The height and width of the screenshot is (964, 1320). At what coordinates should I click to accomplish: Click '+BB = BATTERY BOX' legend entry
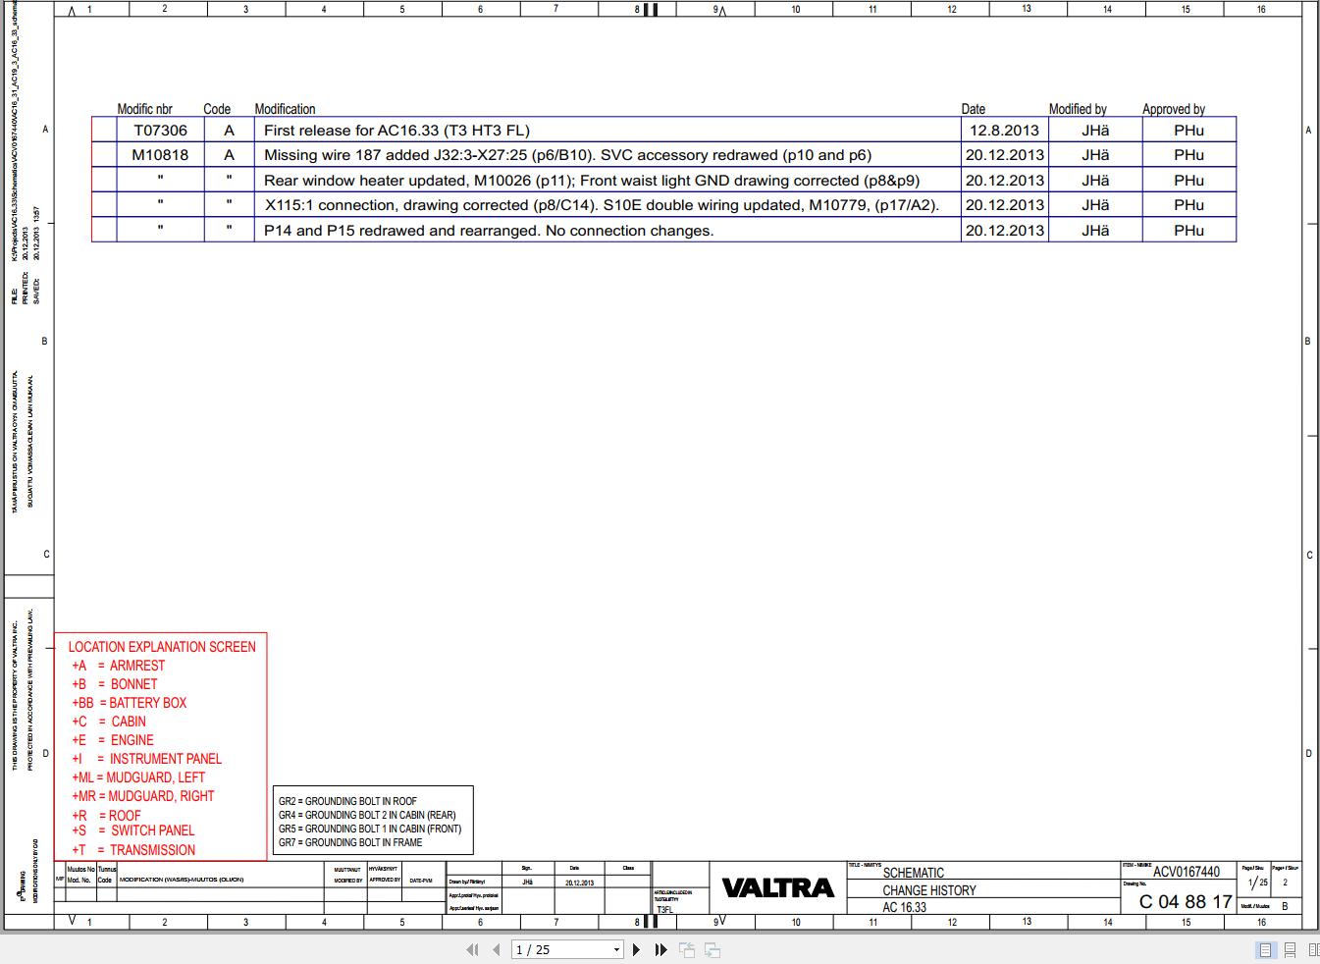click(129, 703)
